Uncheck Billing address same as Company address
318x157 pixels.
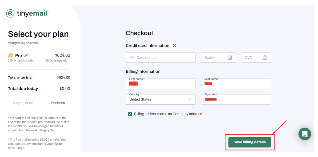[x=130, y=114]
